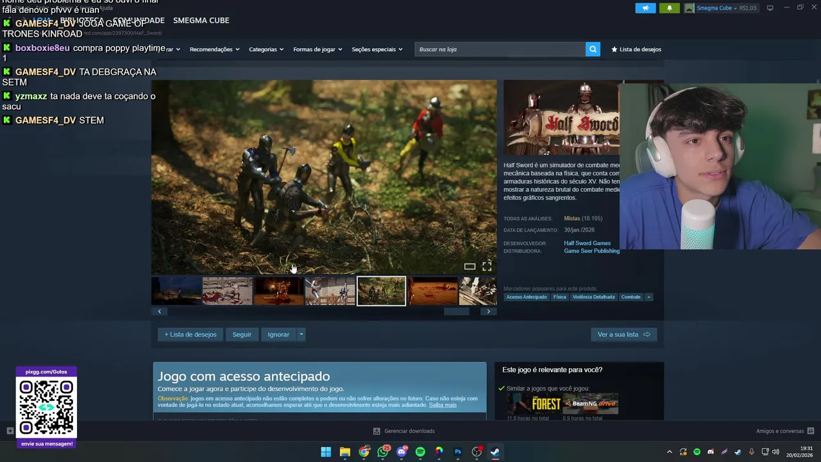Expand the Seções especiais menu
Viewport: 821px width, 462px height.
377,49
